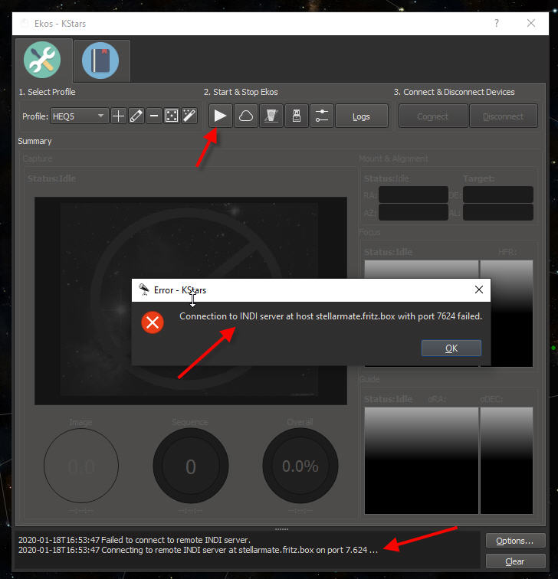
Task: Close the Error - KStars dialog
Action: tap(479, 290)
